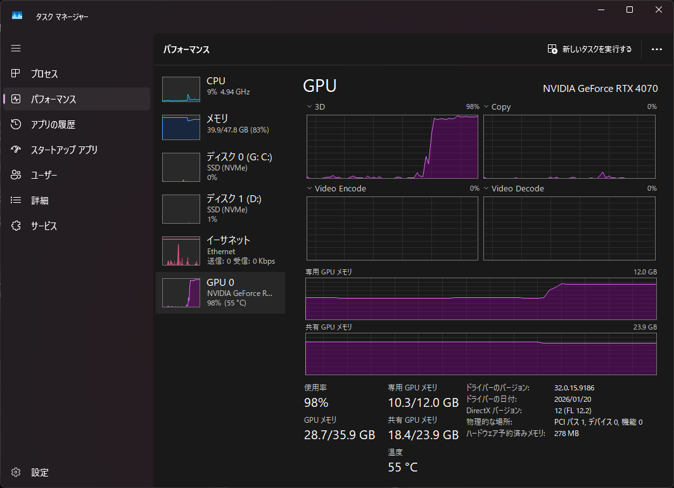The image size is (674, 488).
Task: Open the Copy graph engine dropdown
Action: [x=486, y=107]
